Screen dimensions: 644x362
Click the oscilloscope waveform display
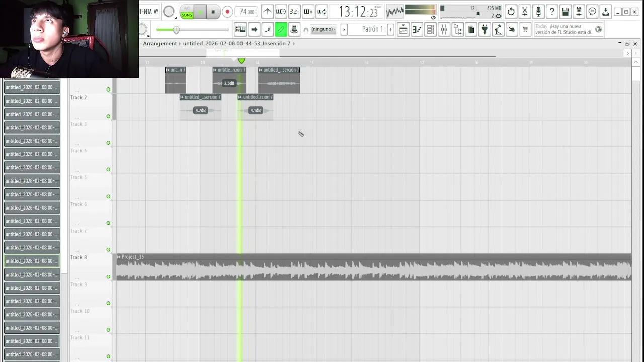395,12
